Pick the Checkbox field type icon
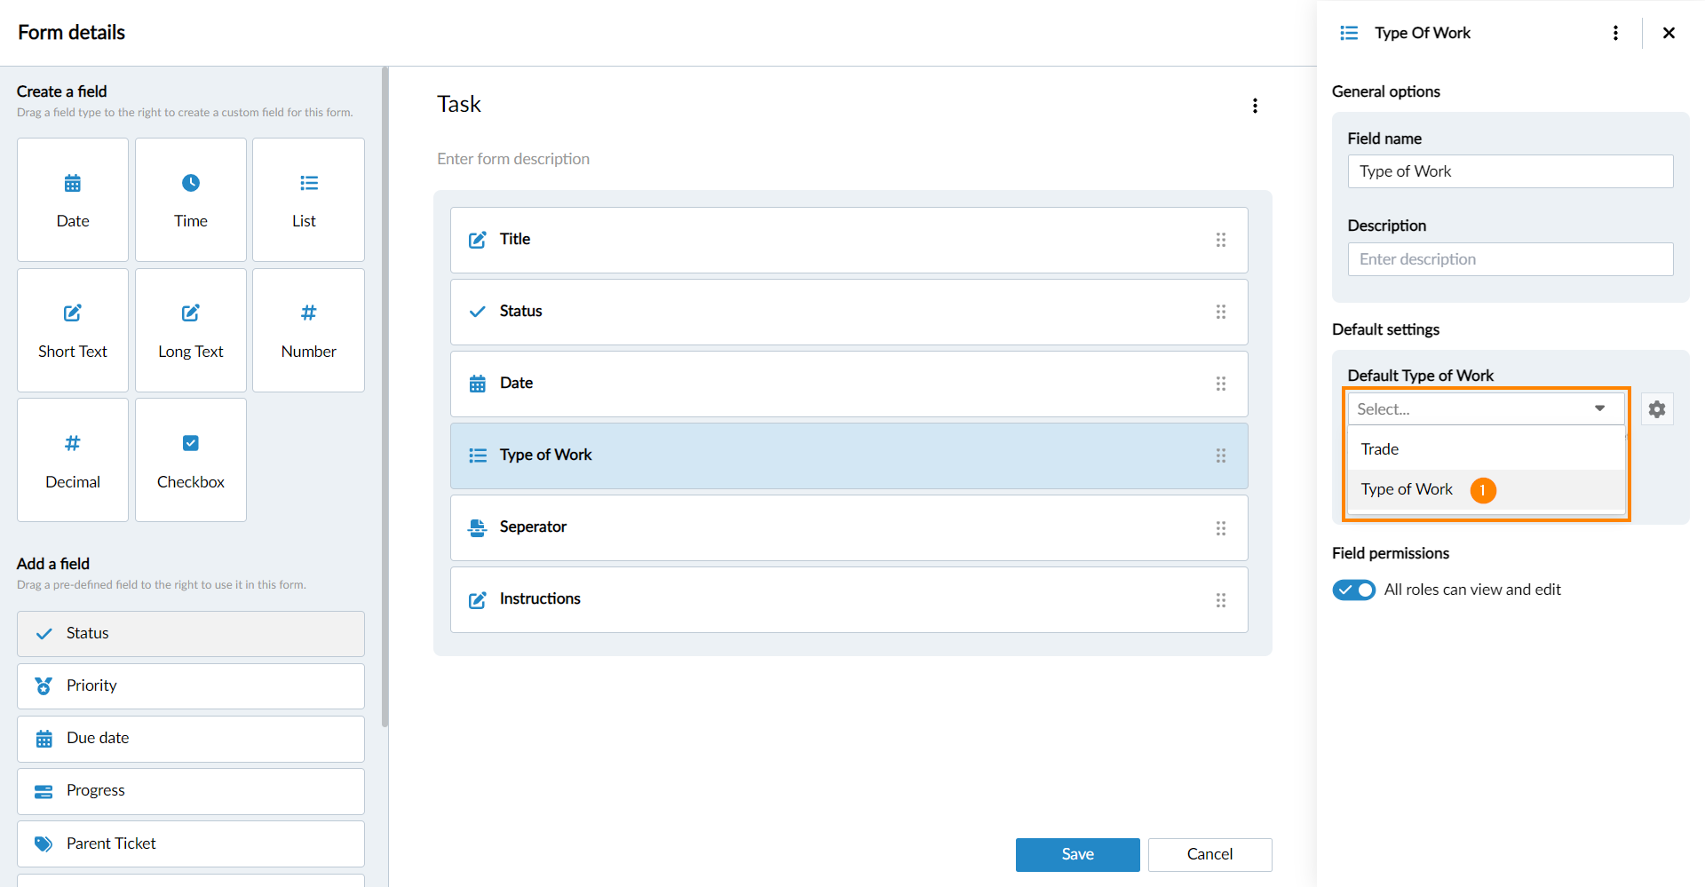 click(191, 443)
